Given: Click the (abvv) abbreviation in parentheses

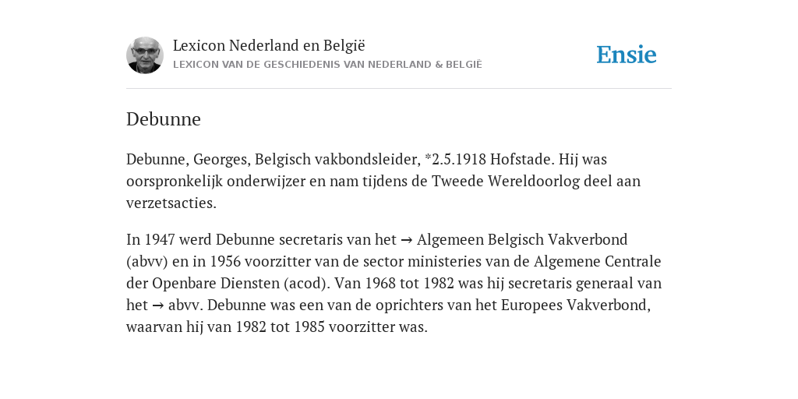Looking at the screenshot, I should [147, 262].
